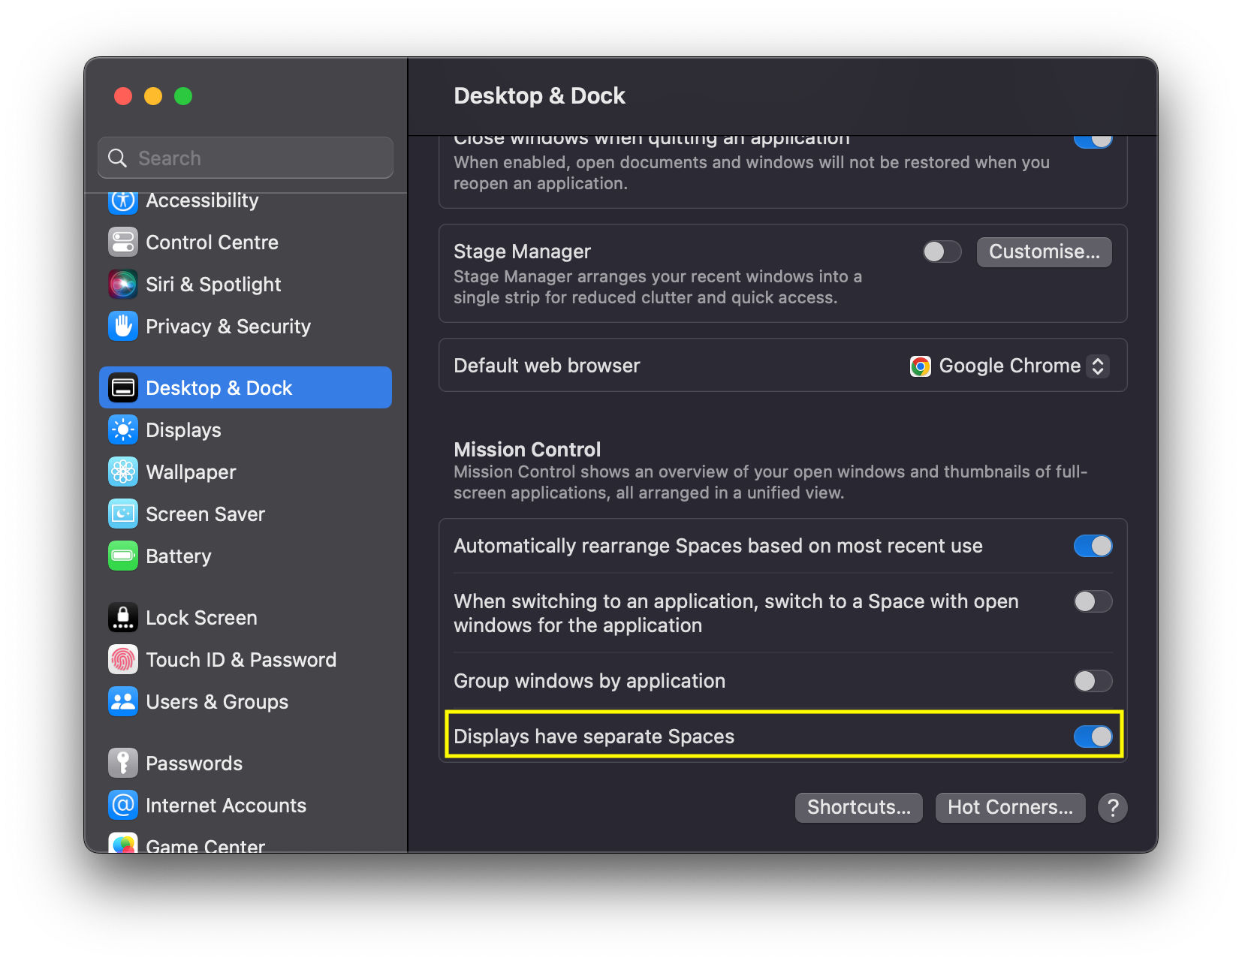This screenshot has height=964, width=1242.
Task: Click the Touch ID fingerprint icon
Action: coord(123,660)
